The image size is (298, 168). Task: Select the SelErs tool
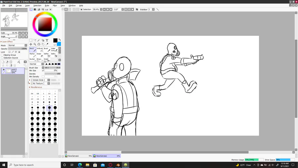click(54, 55)
